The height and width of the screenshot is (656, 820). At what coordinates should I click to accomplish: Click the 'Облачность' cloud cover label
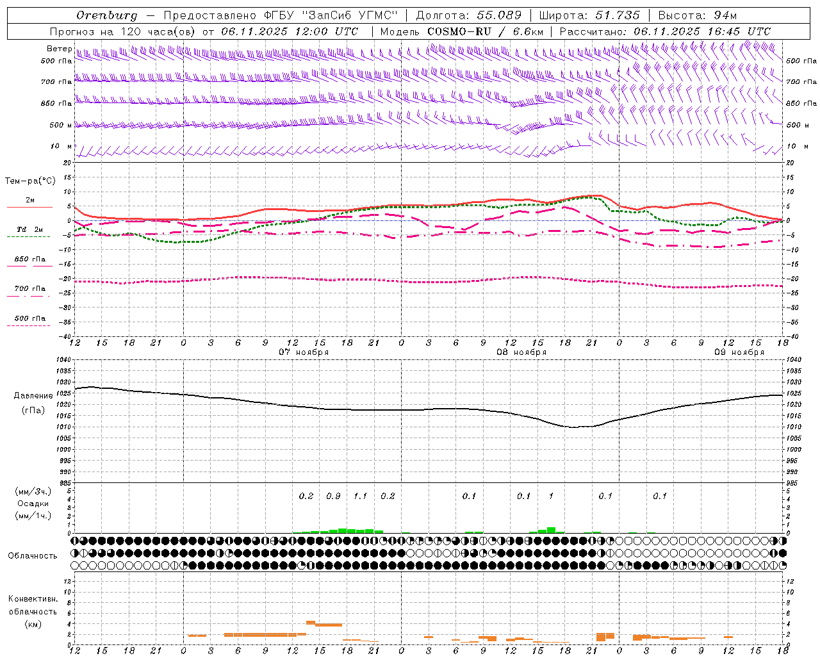(33, 556)
